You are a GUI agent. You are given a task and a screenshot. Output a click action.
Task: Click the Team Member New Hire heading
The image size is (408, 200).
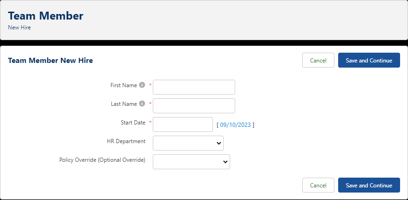pyautogui.click(x=50, y=60)
